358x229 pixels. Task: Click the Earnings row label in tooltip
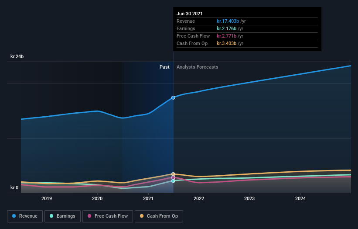[x=186, y=28]
